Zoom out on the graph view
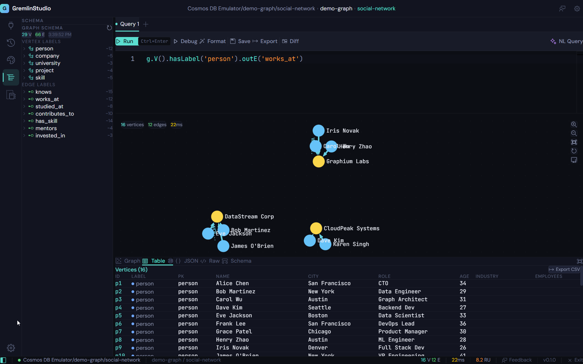The height and width of the screenshot is (364, 583). 574,133
